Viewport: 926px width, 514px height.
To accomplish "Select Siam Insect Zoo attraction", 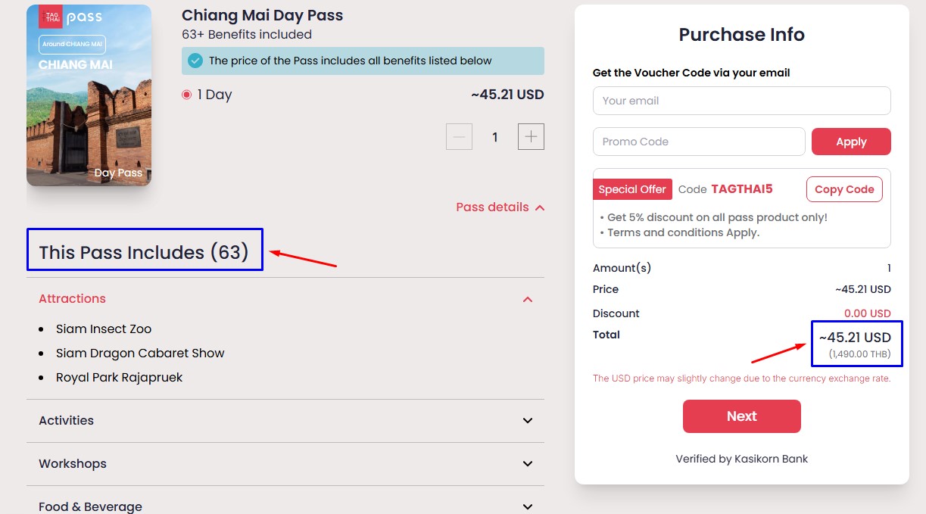I will click(104, 329).
